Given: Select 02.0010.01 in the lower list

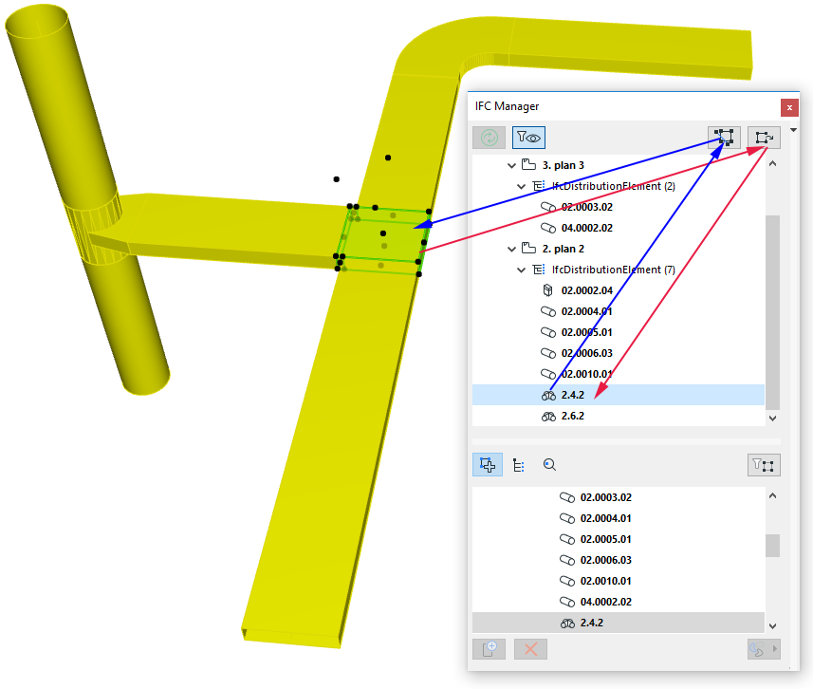Looking at the screenshot, I should point(605,581).
